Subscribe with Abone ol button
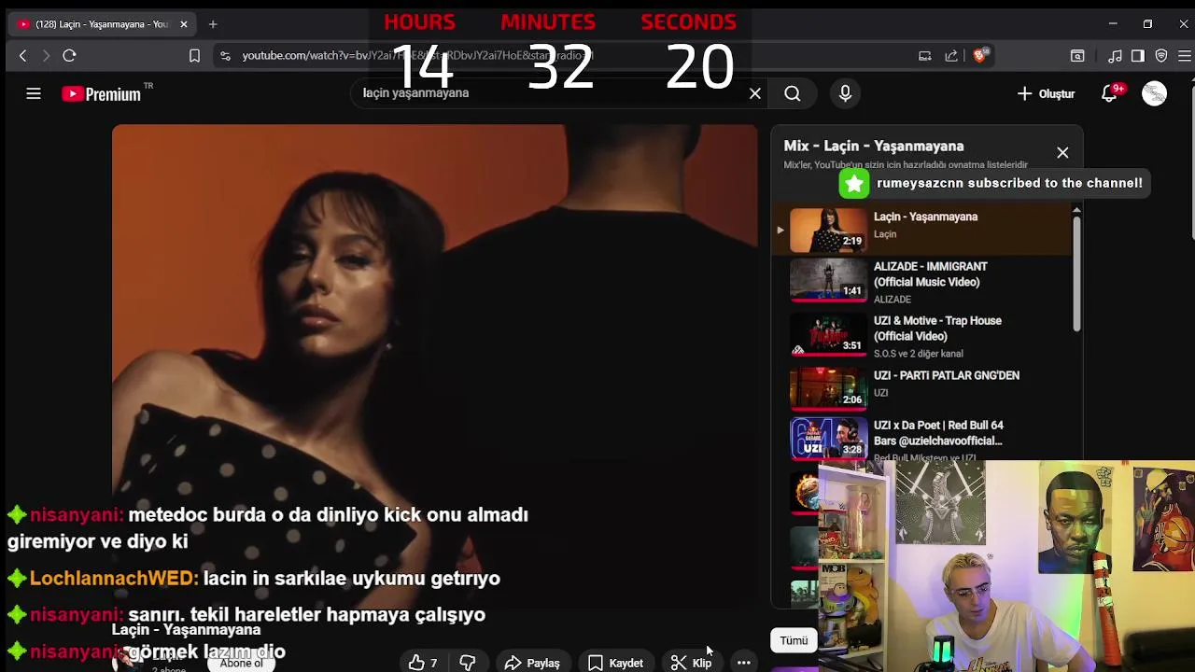 click(x=241, y=663)
